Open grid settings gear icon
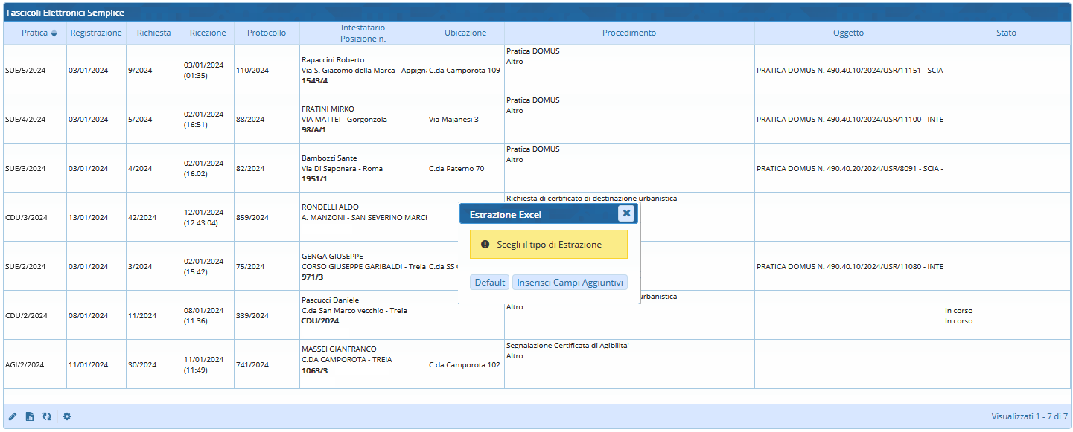Image resolution: width=1073 pixels, height=432 pixels. [x=67, y=416]
